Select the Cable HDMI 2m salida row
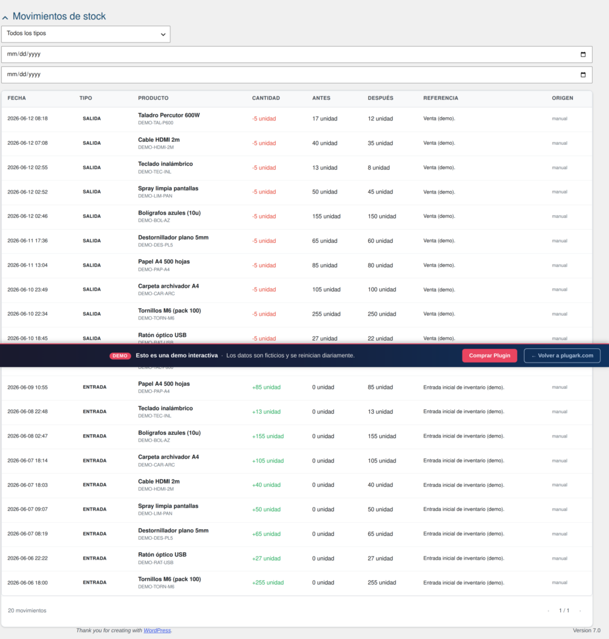 click(297, 144)
